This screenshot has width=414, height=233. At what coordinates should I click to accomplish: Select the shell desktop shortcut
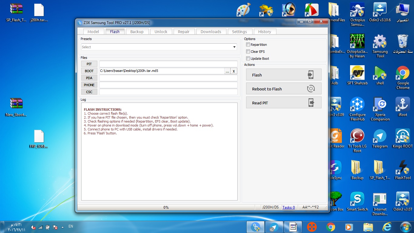tap(380, 76)
